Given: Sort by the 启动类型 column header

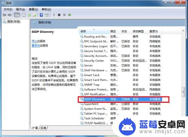Looking at the screenshot, I should [x=140, y=31].
